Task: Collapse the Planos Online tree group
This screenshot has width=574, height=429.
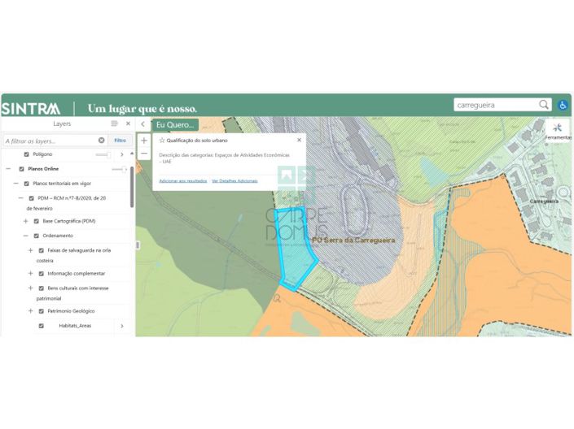Action: click(x=8, y=169)
